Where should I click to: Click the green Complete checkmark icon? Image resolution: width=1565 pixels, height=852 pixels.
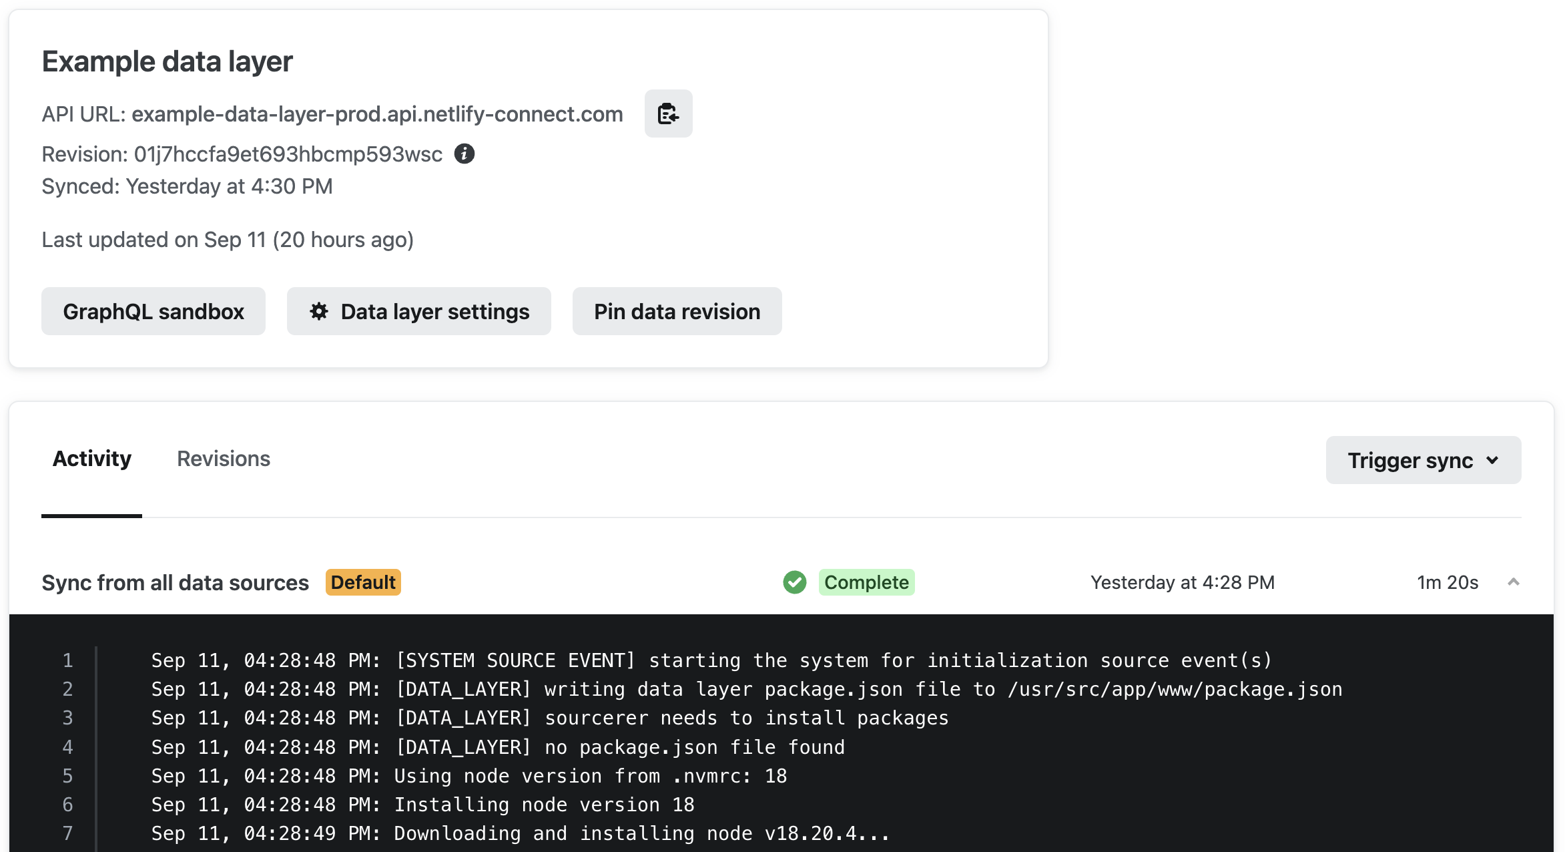pos(795,582)
